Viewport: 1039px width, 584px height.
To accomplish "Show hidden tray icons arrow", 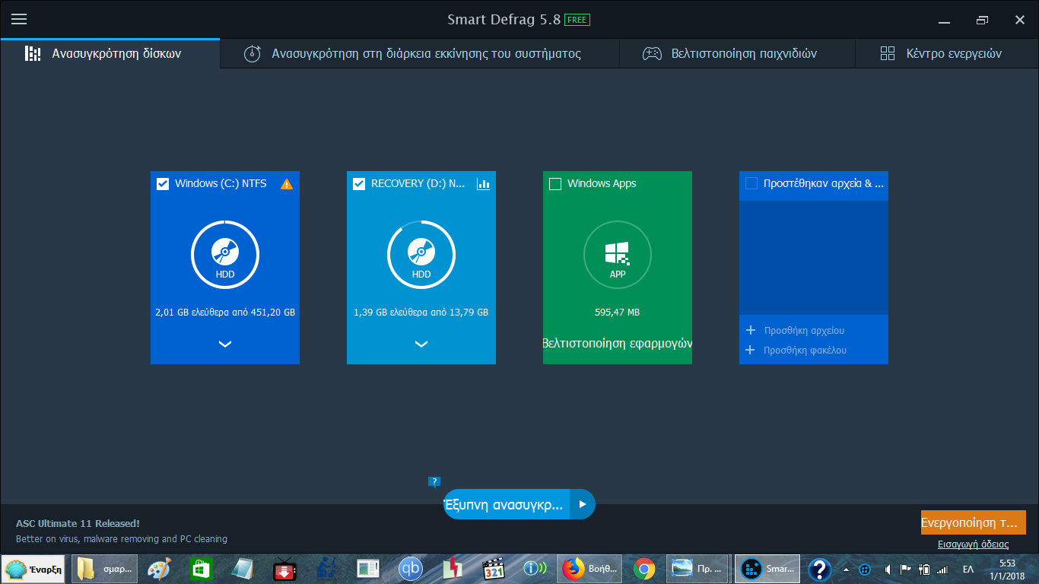I will pos(846,569).
